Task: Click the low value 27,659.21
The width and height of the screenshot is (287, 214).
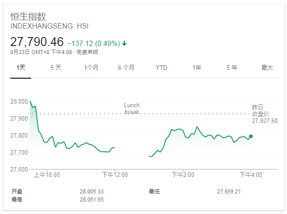Action: [x=229, y=192]
